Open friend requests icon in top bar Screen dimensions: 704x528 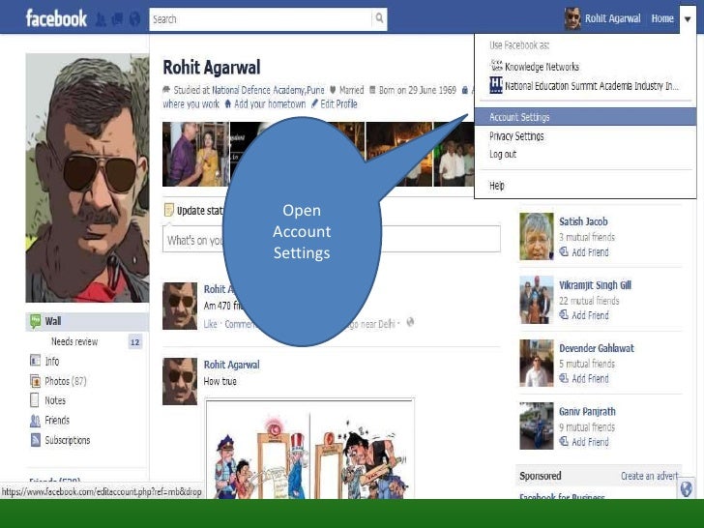click(x=101, y=19)
